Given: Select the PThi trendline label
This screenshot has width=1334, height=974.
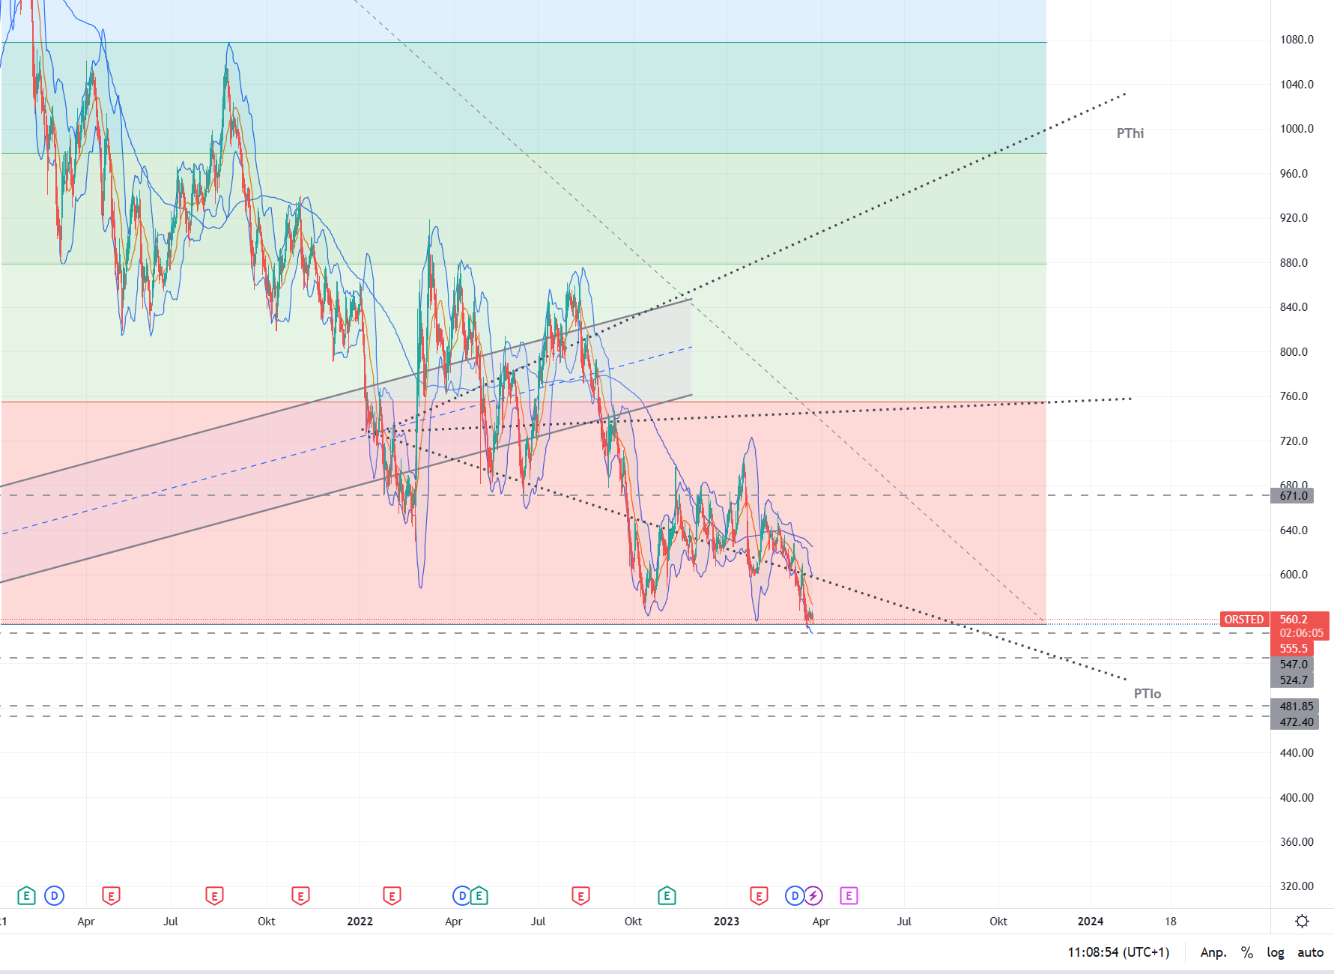Looking at the screenshot, I should [x=1130, y=133].
